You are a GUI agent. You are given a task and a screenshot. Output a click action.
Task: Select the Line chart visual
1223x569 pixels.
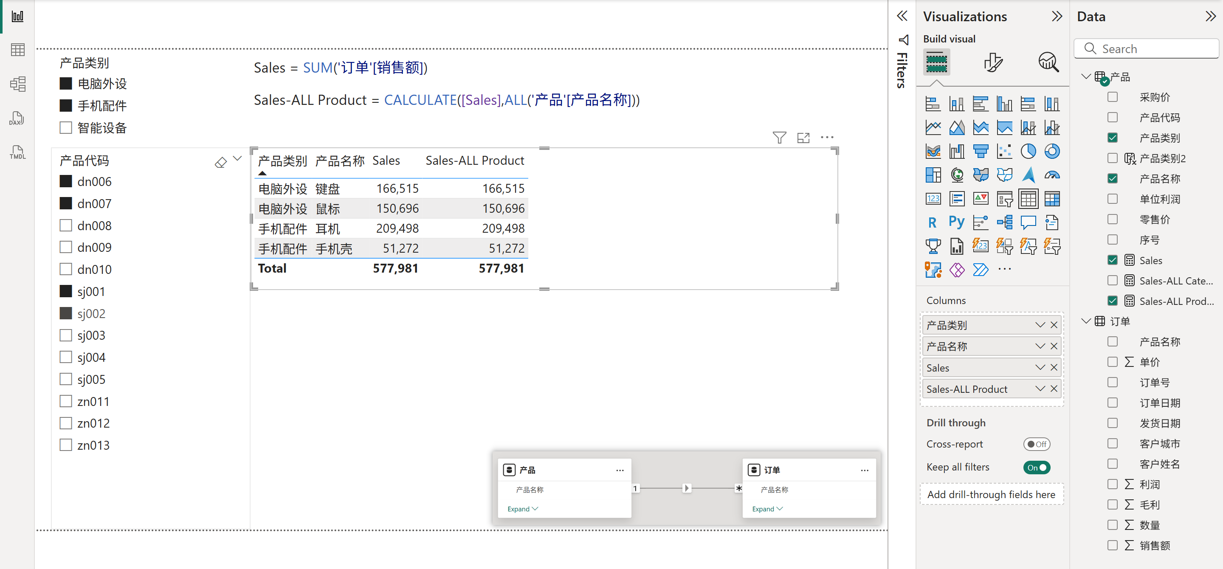(x=933, y=128)
